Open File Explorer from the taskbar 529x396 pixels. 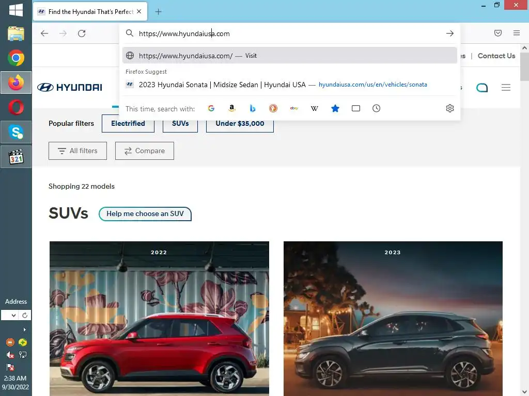coord(16,34)
